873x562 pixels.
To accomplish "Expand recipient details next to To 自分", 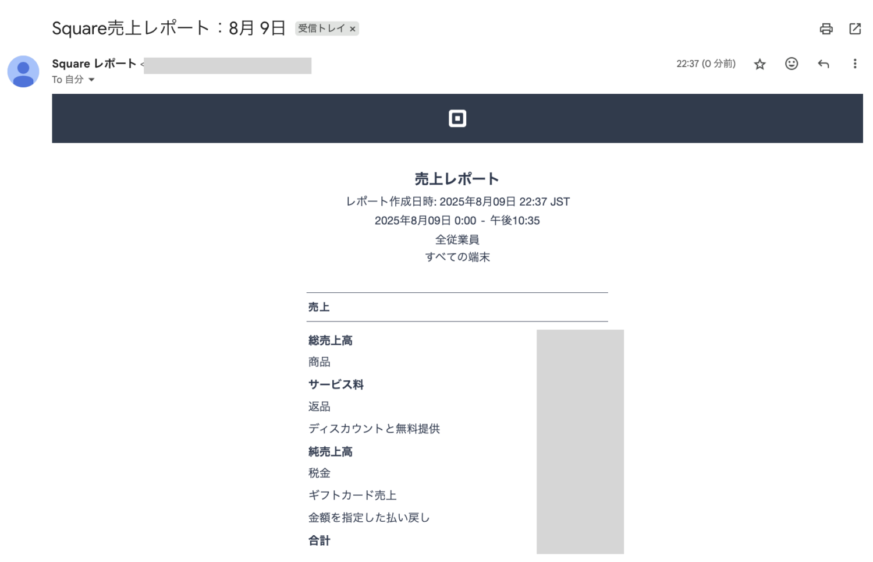I will [x=91, y=80].
